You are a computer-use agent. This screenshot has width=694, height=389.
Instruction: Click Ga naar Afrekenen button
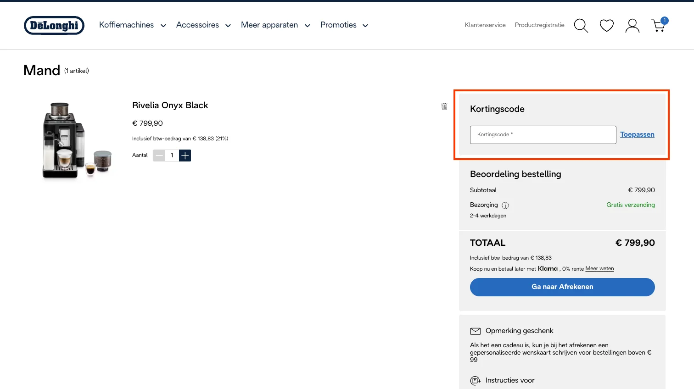(x=562, y=287)
